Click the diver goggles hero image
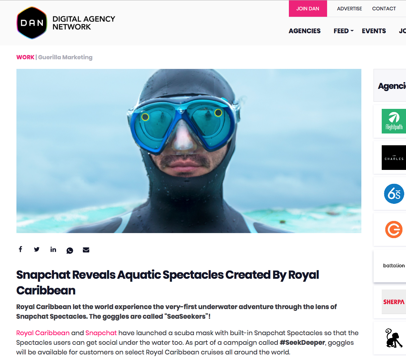Image resolution: width=406 pixels, height=358 pixels. point(189,151)
